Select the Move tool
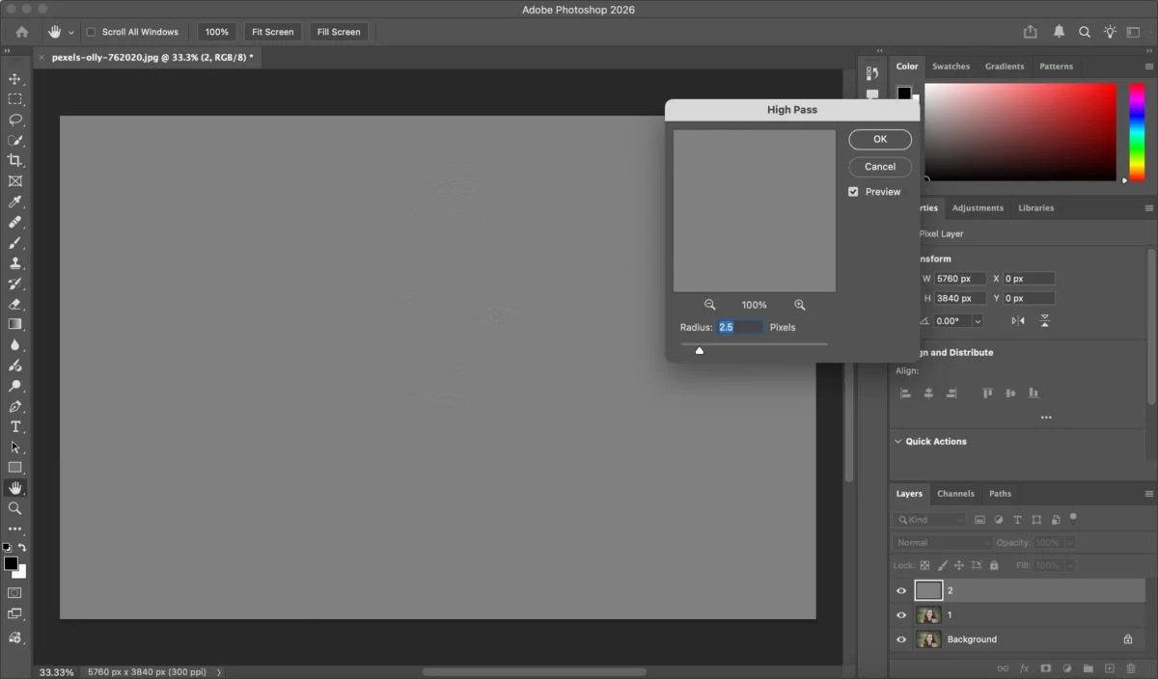 point(14,79)
